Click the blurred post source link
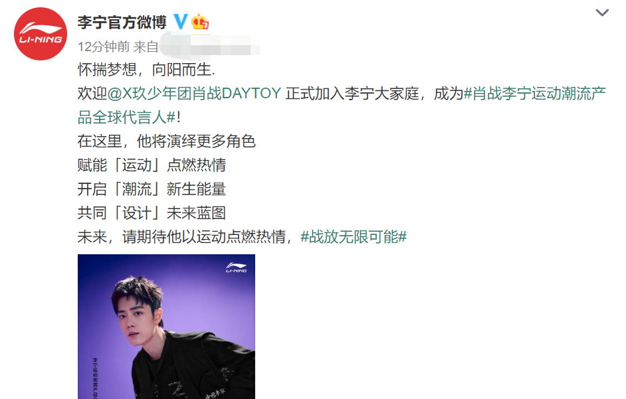The height and width of the screenshot is (399, 626). tap(210, 44)
